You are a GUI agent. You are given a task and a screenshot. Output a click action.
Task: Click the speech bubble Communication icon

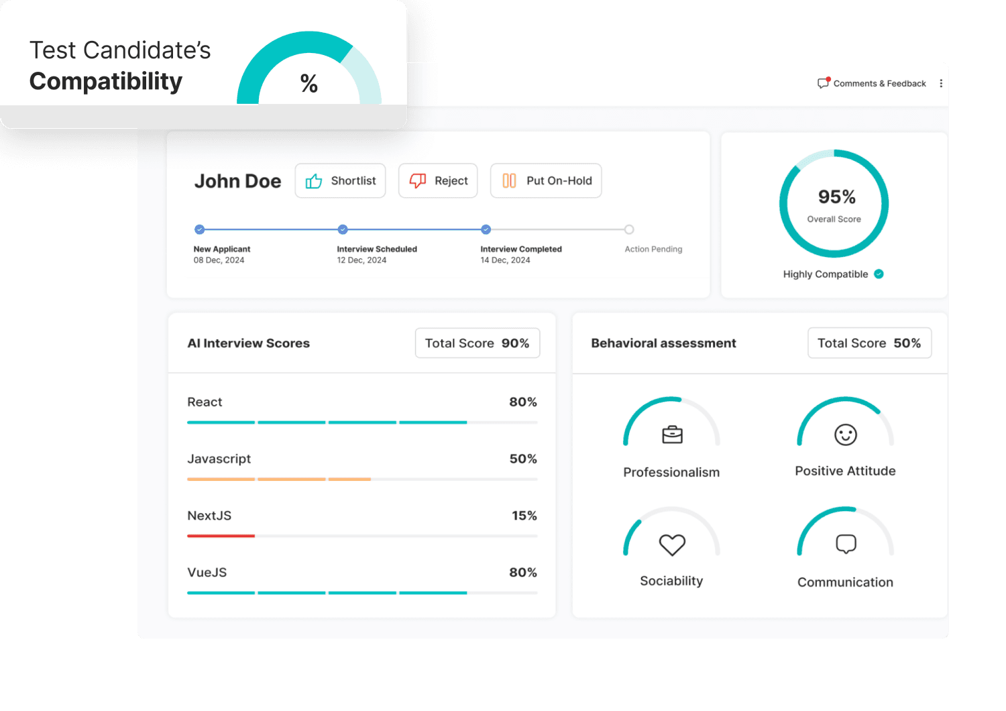845,544
